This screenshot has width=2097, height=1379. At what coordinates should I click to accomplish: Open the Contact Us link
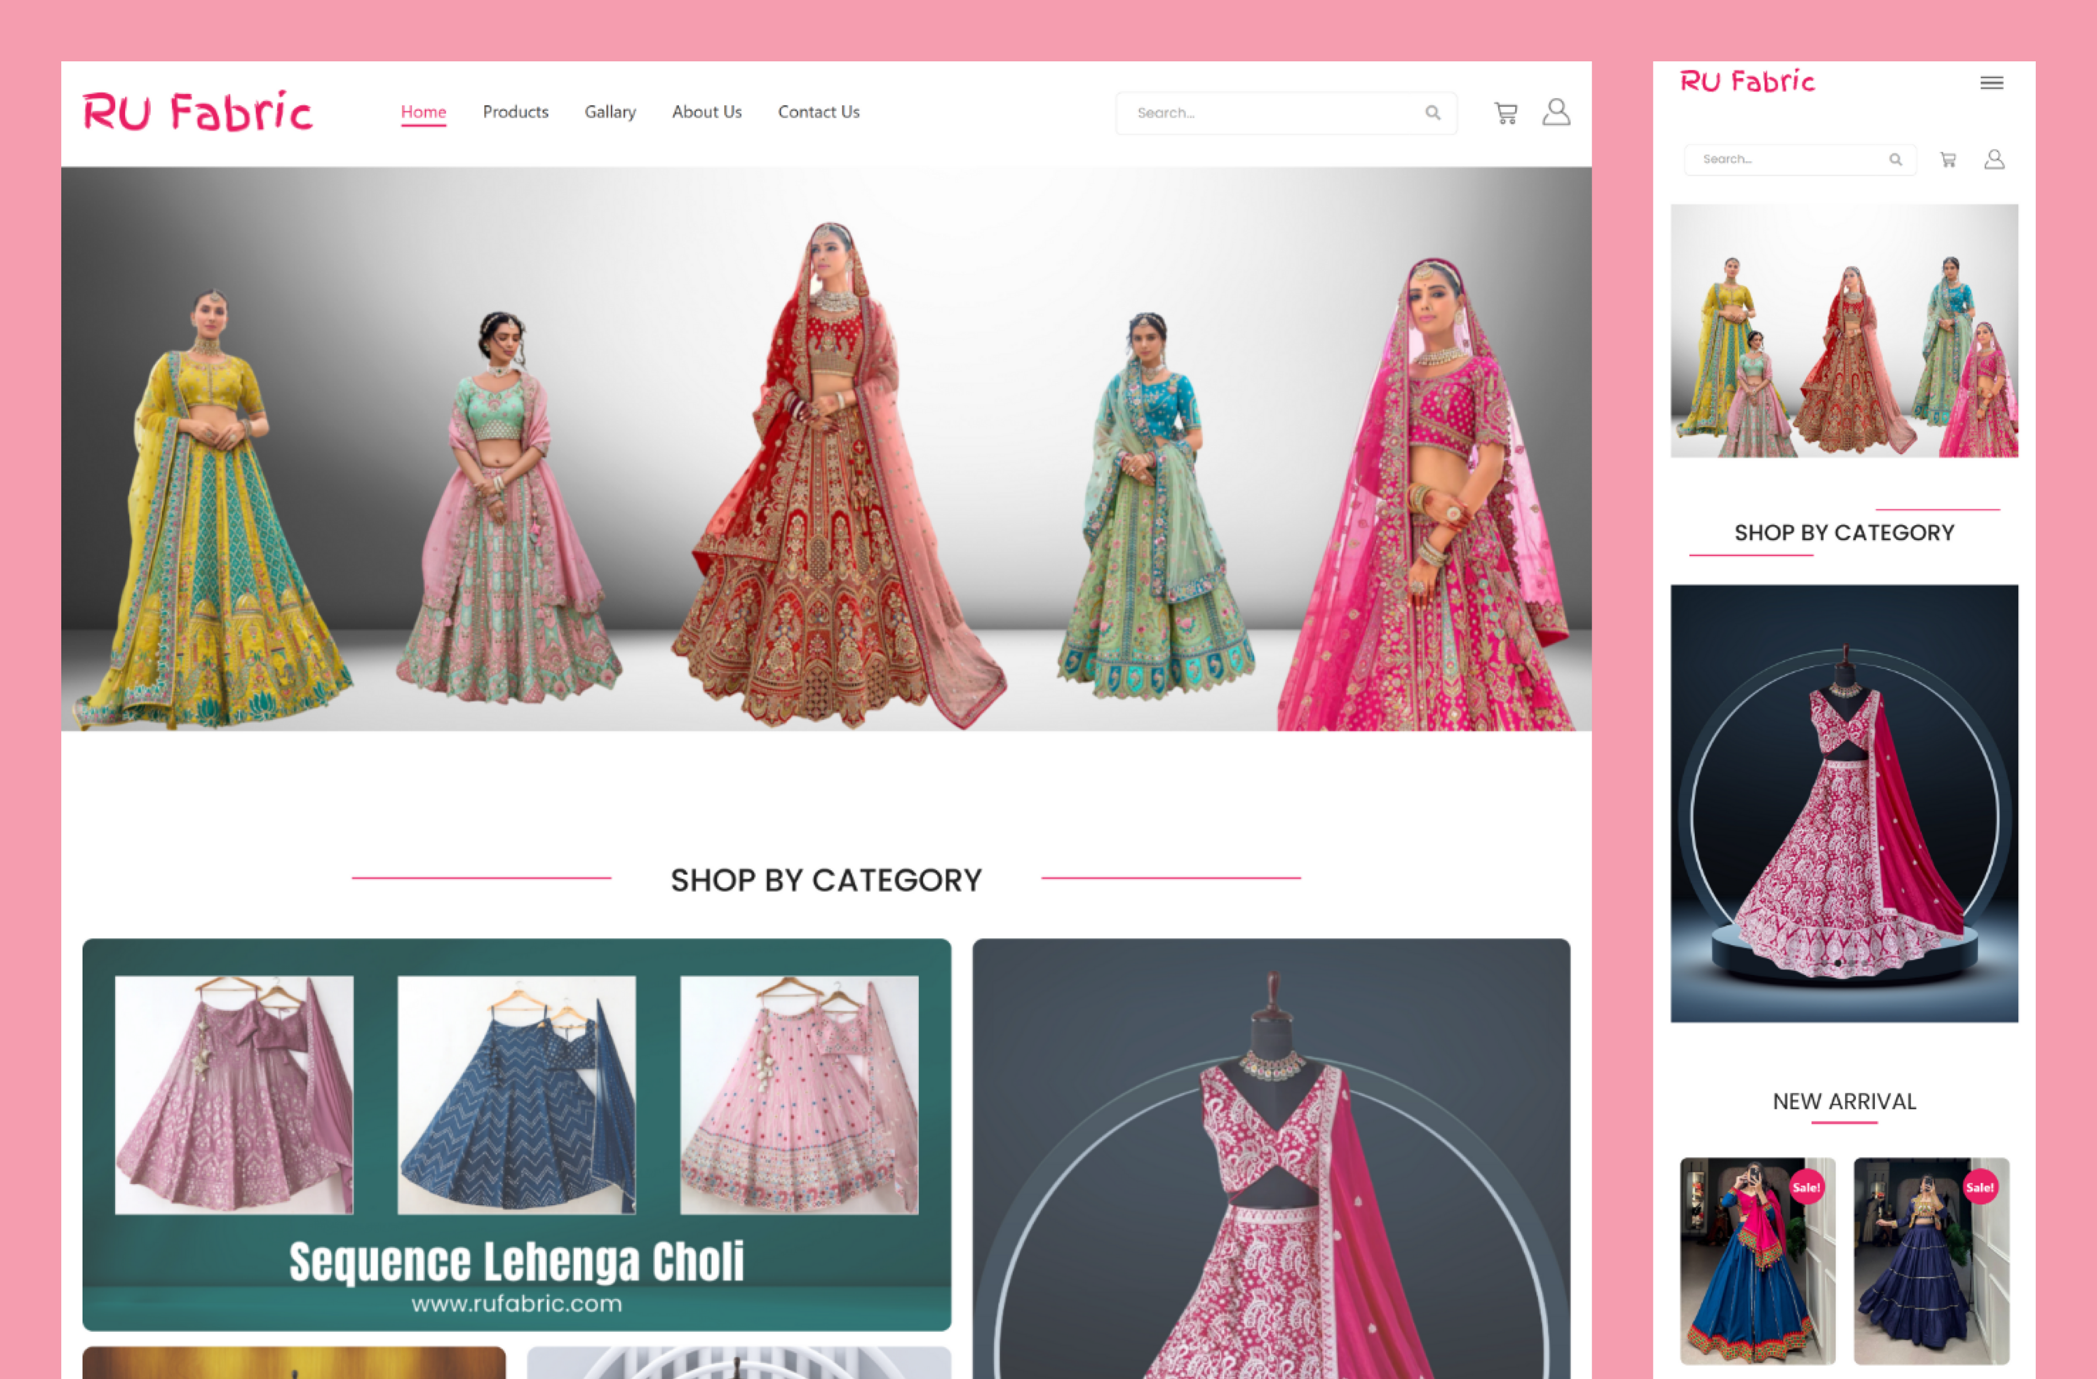[x=818, y=112]
